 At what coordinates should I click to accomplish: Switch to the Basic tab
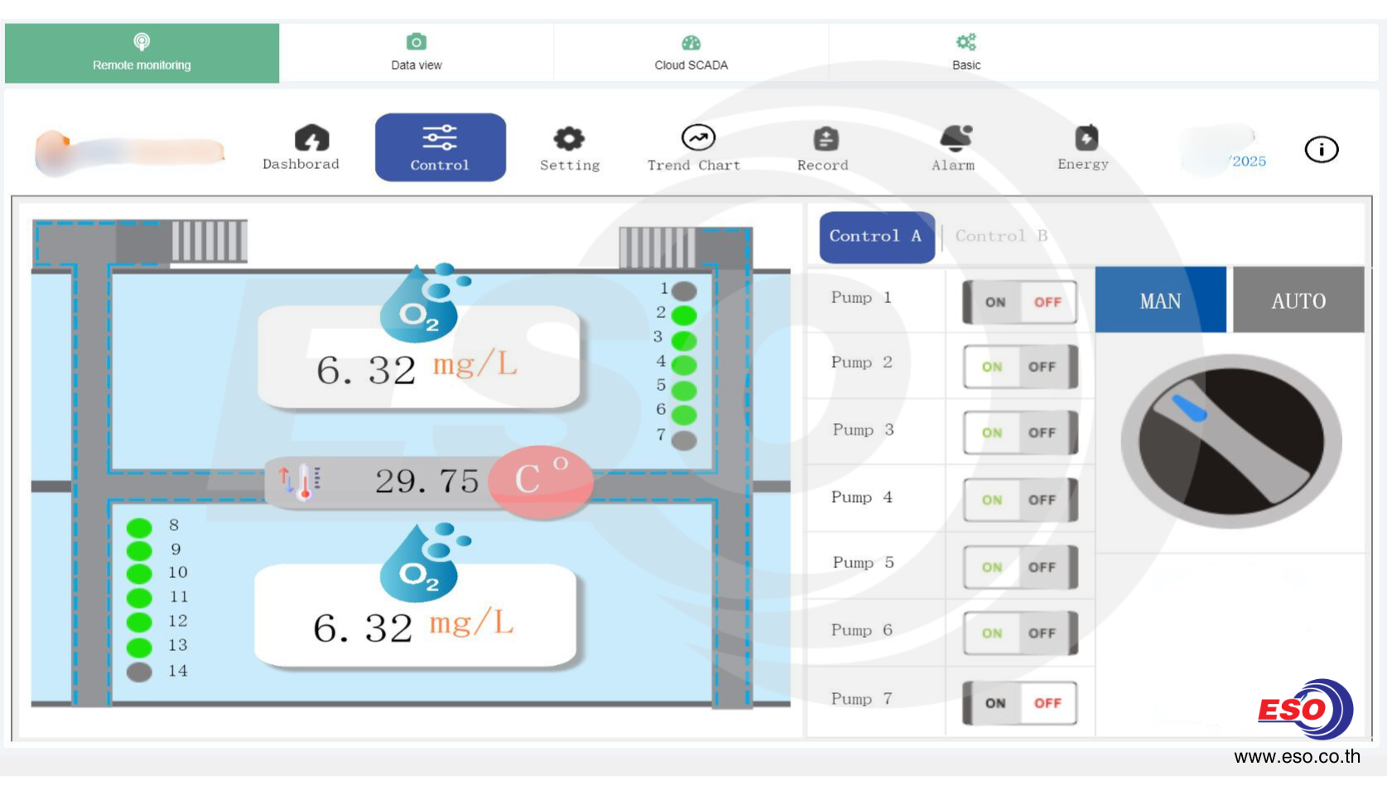click(x=966, y=53)
